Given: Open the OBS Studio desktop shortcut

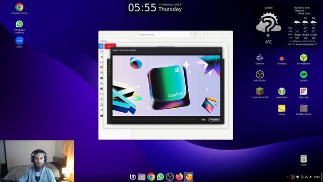Looking at the screenshot, I should [260, 76].
